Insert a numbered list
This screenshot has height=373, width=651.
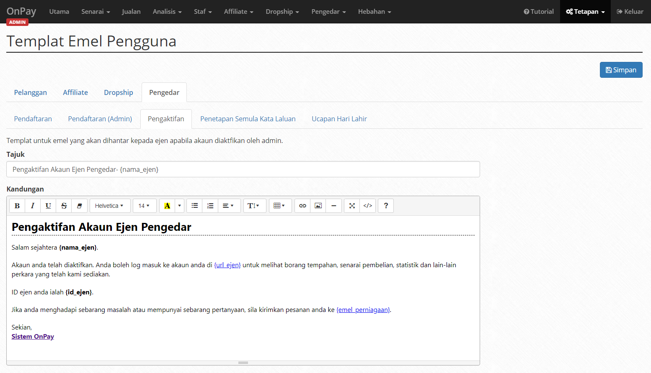(210, 206)
